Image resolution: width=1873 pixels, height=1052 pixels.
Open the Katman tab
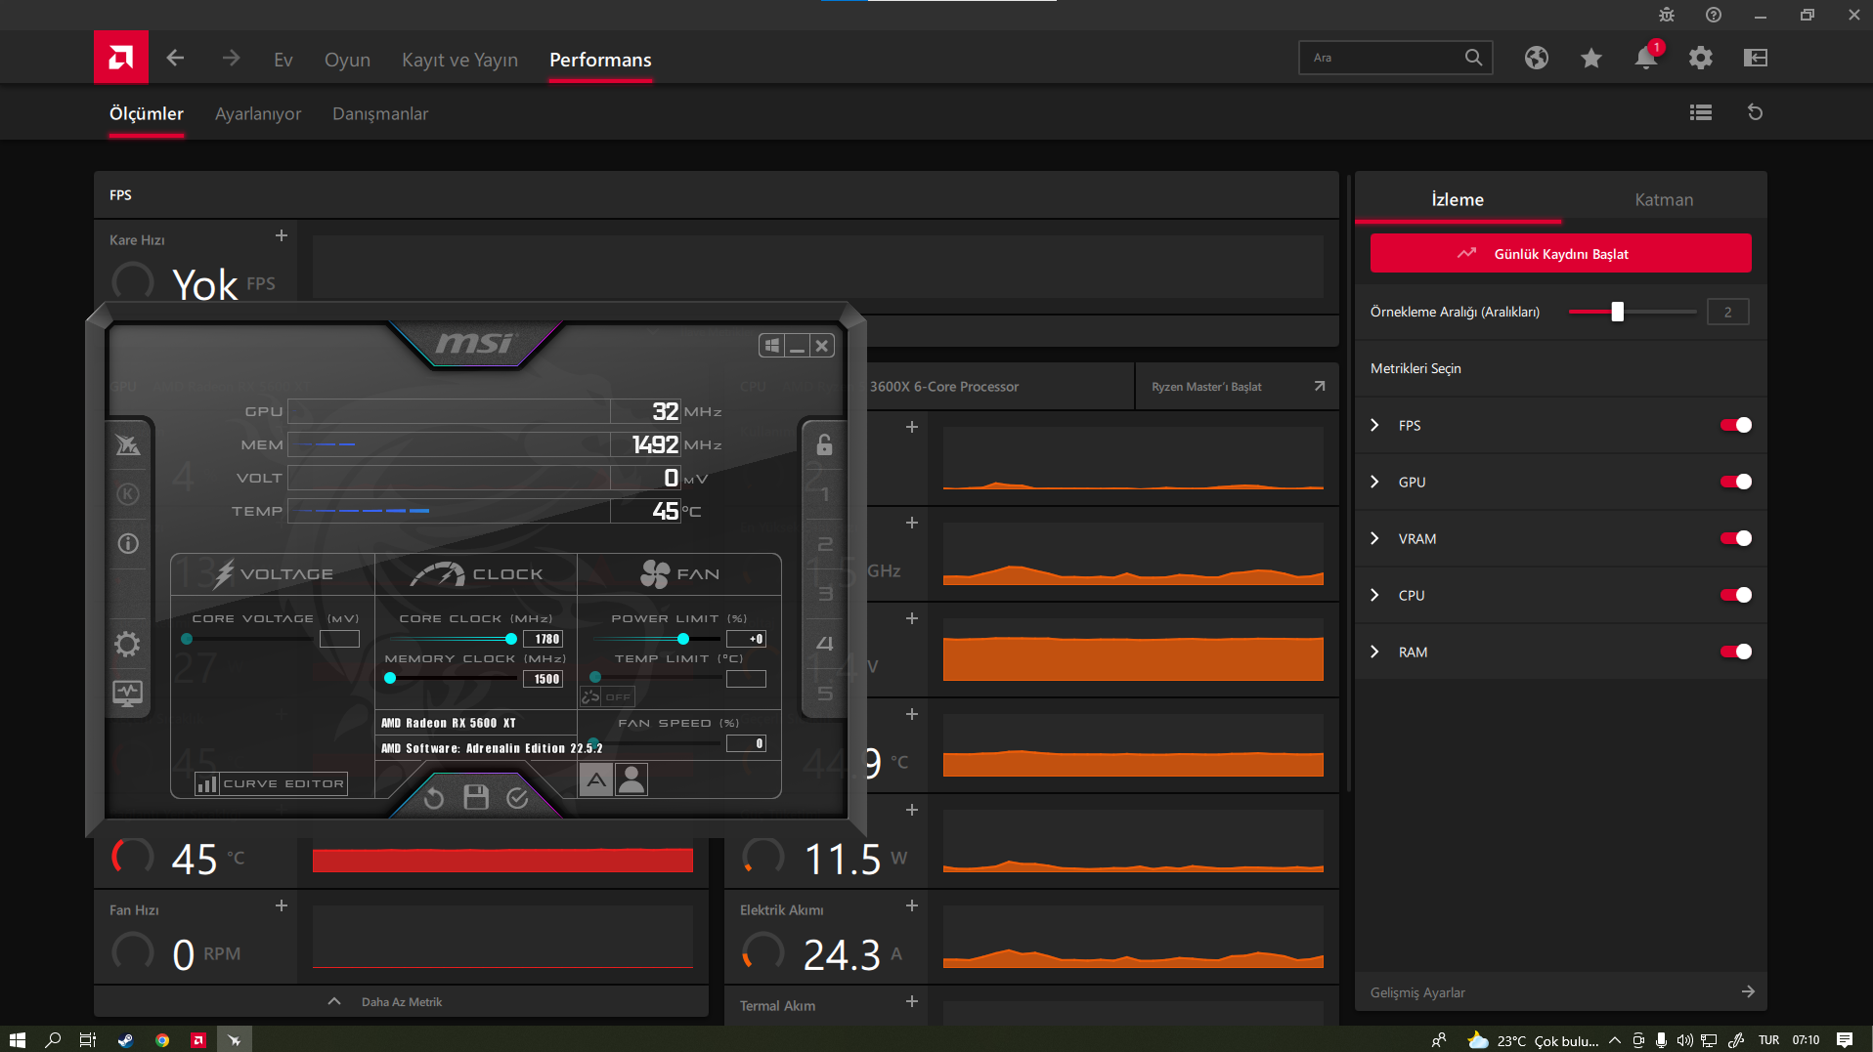tap(1664, 199)
